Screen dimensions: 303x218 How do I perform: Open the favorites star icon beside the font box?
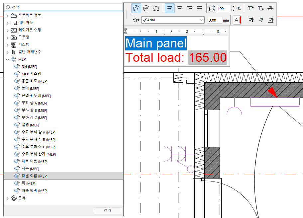click(136, 20)
